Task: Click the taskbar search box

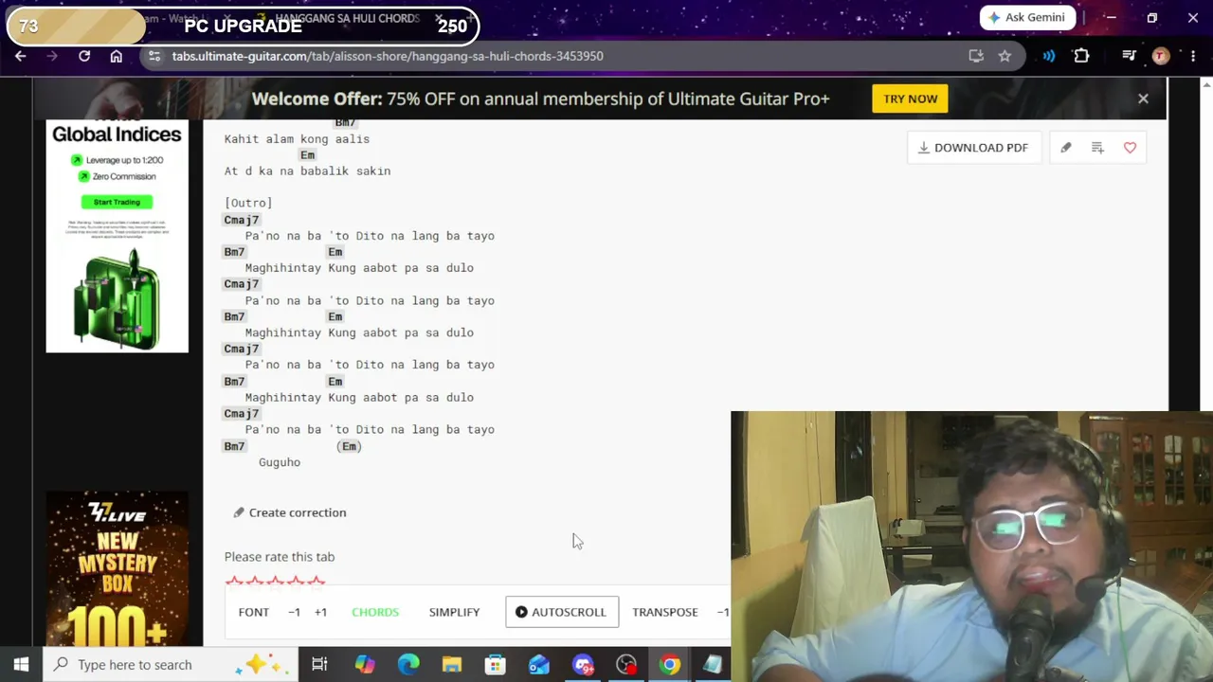Action: coord(171,665)
